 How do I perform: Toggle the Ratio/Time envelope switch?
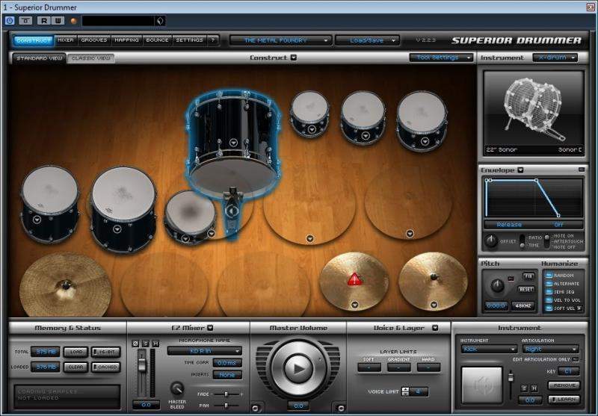(x=523, y=241)
